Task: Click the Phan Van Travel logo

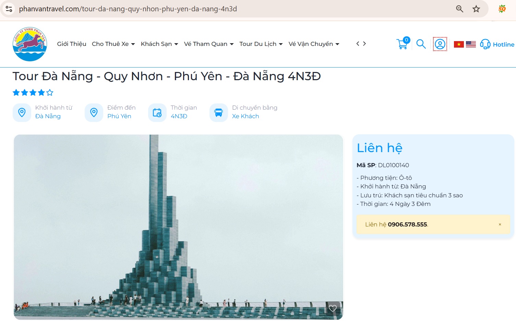Action: click(30, 44)
